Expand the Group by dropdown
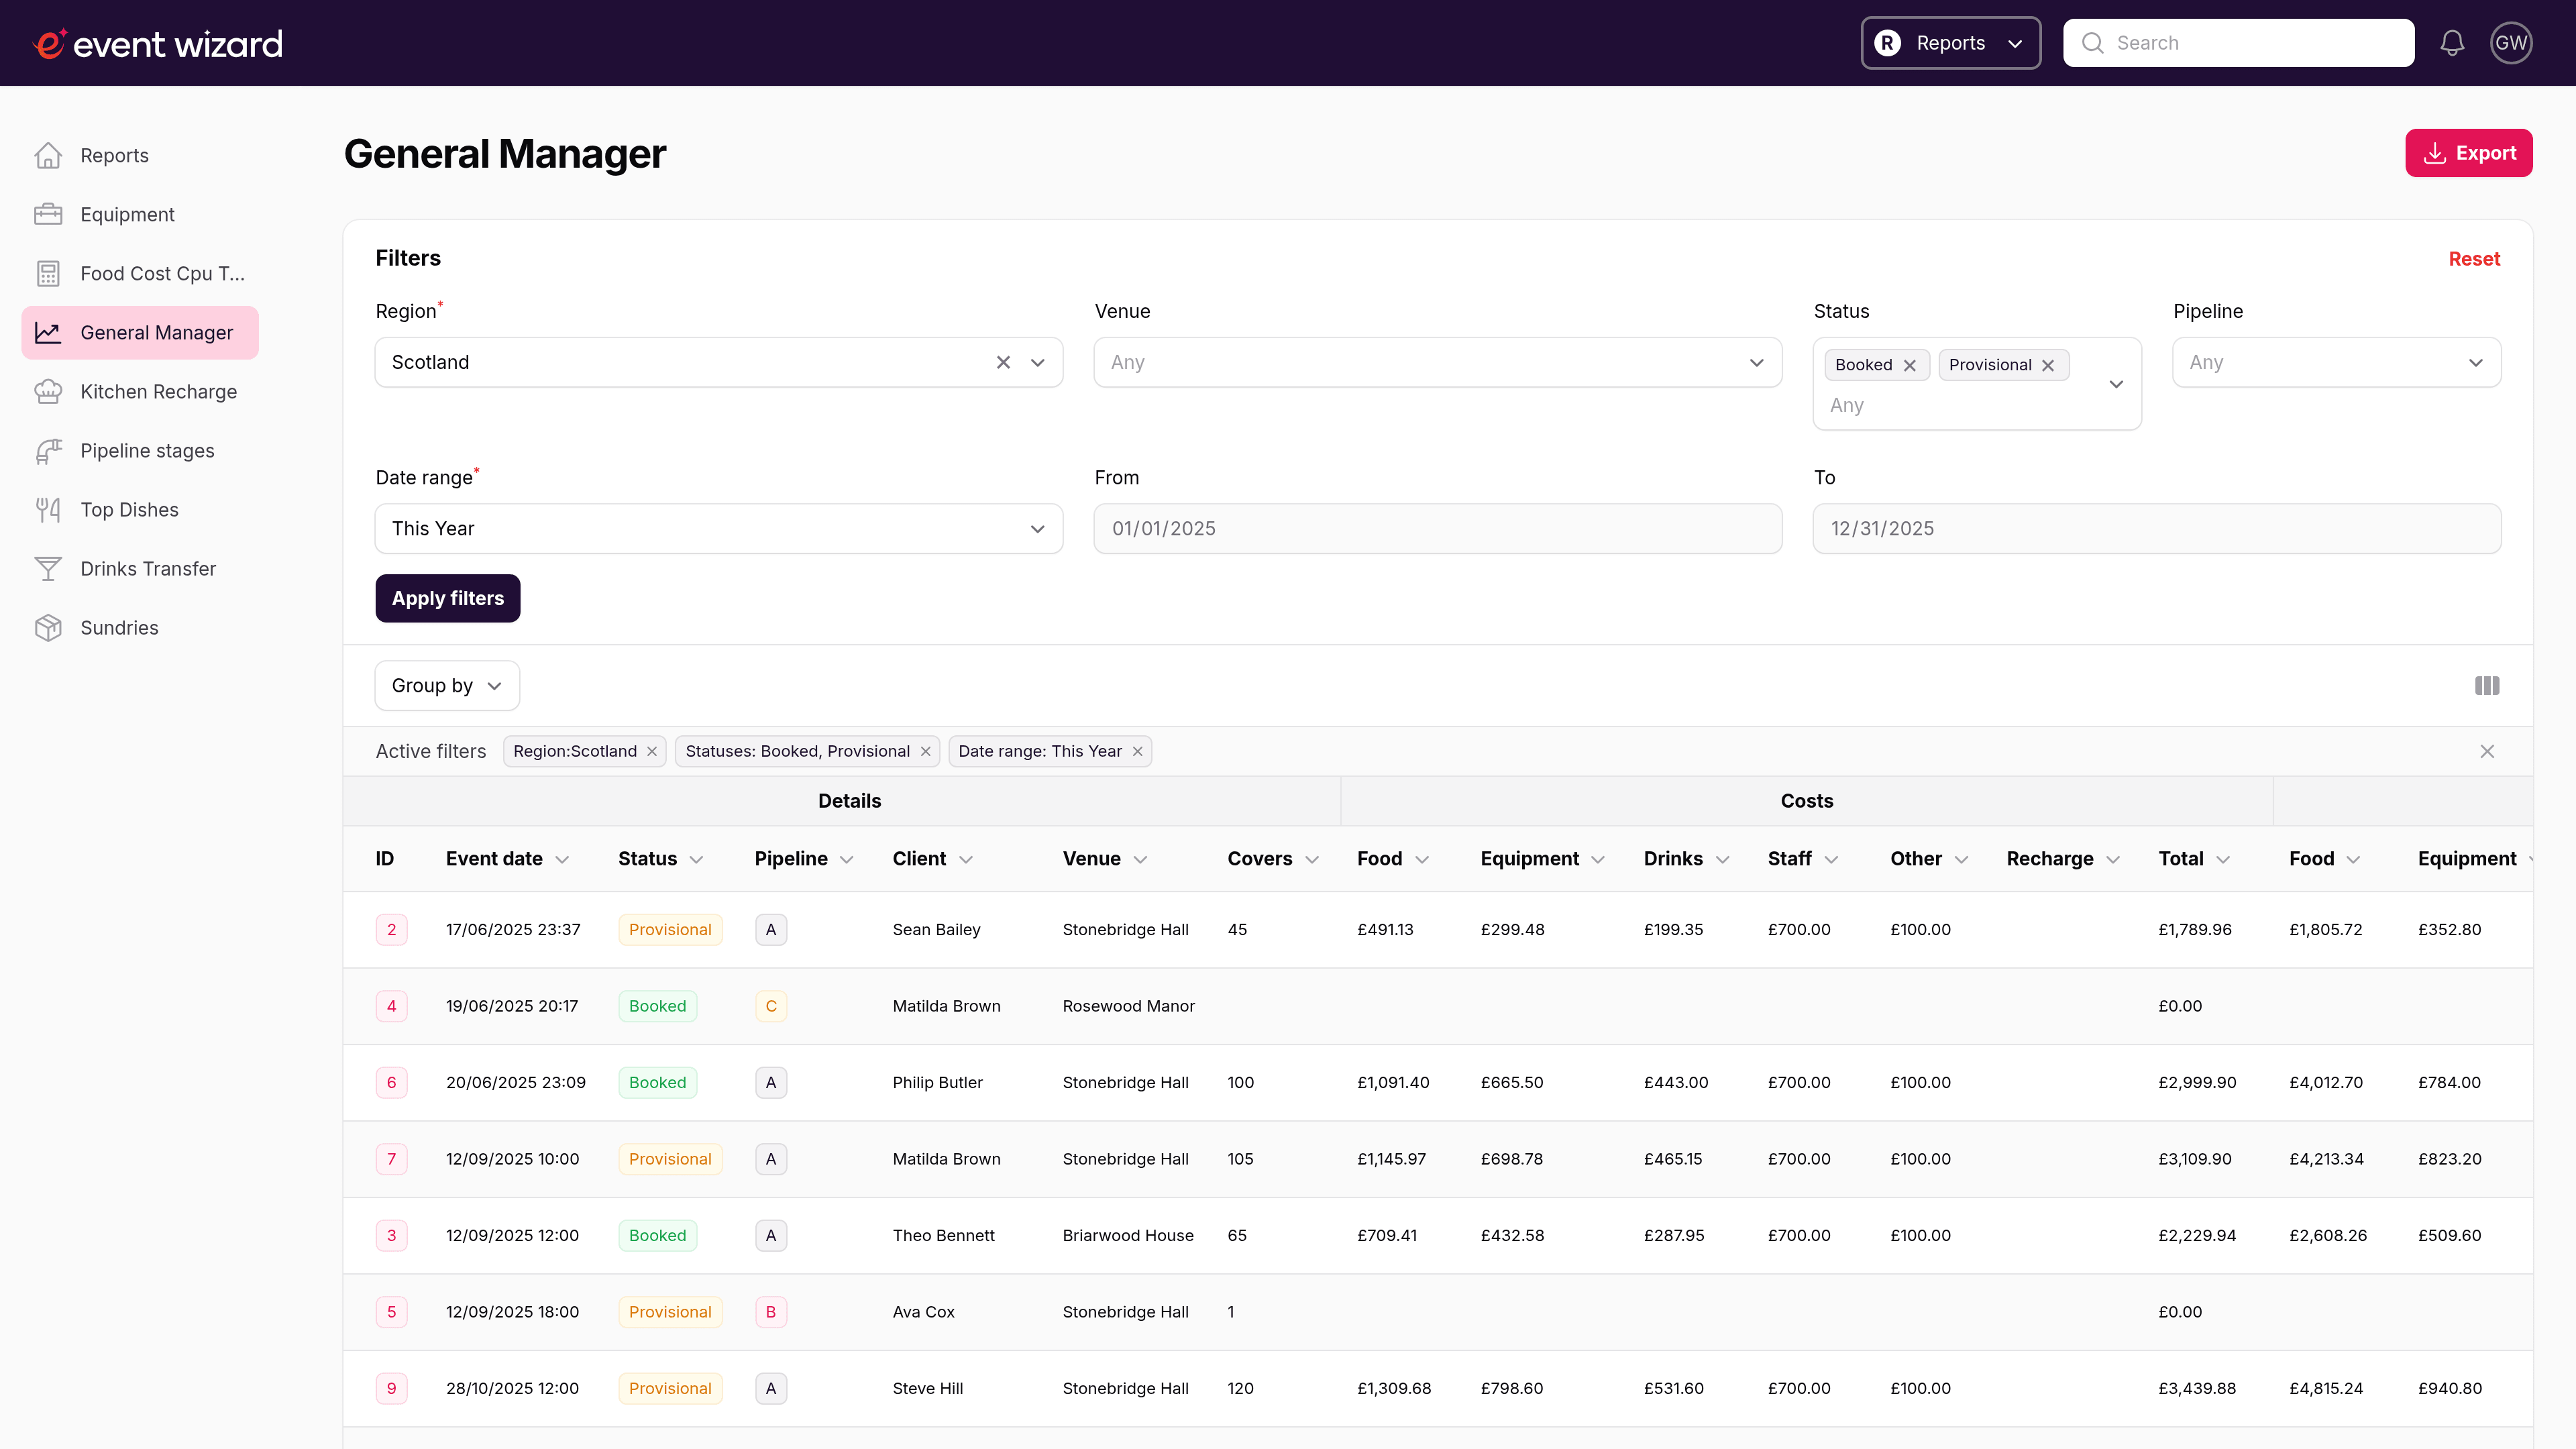 [446, 685]
